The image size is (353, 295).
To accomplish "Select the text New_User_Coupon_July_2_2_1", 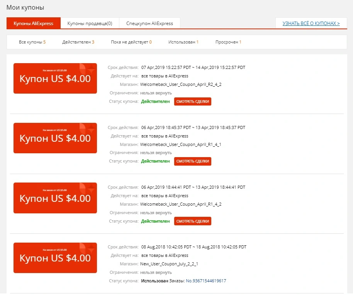I will pos(169,264).
